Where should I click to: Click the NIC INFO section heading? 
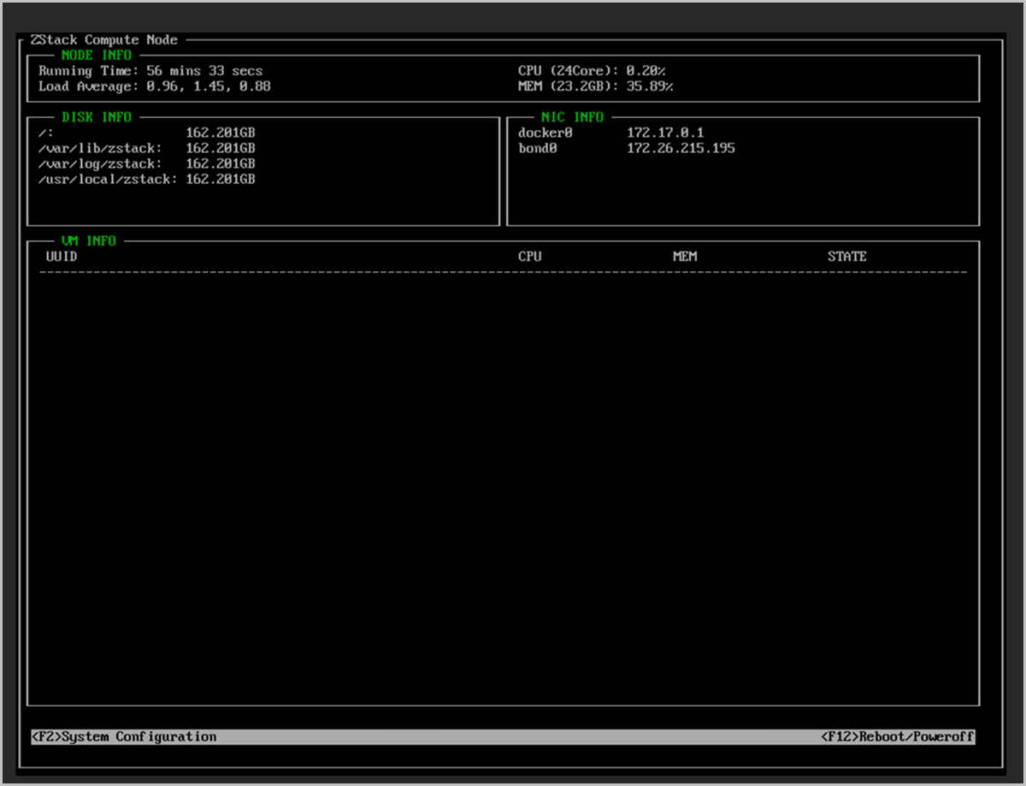click(x=572, y=117)
